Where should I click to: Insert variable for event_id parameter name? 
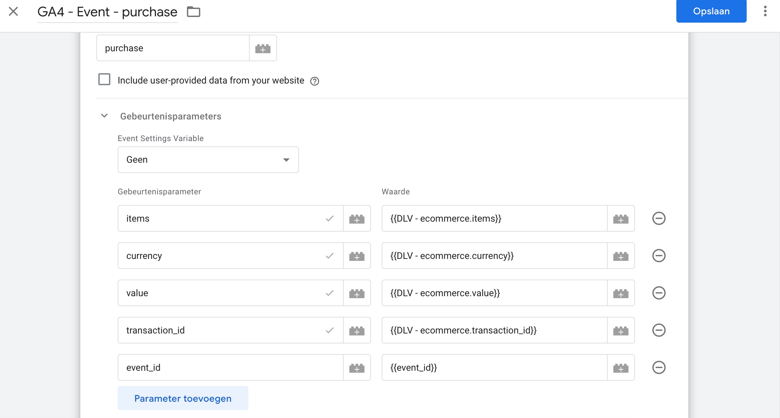pyautogui.click(x=357, y=368)
